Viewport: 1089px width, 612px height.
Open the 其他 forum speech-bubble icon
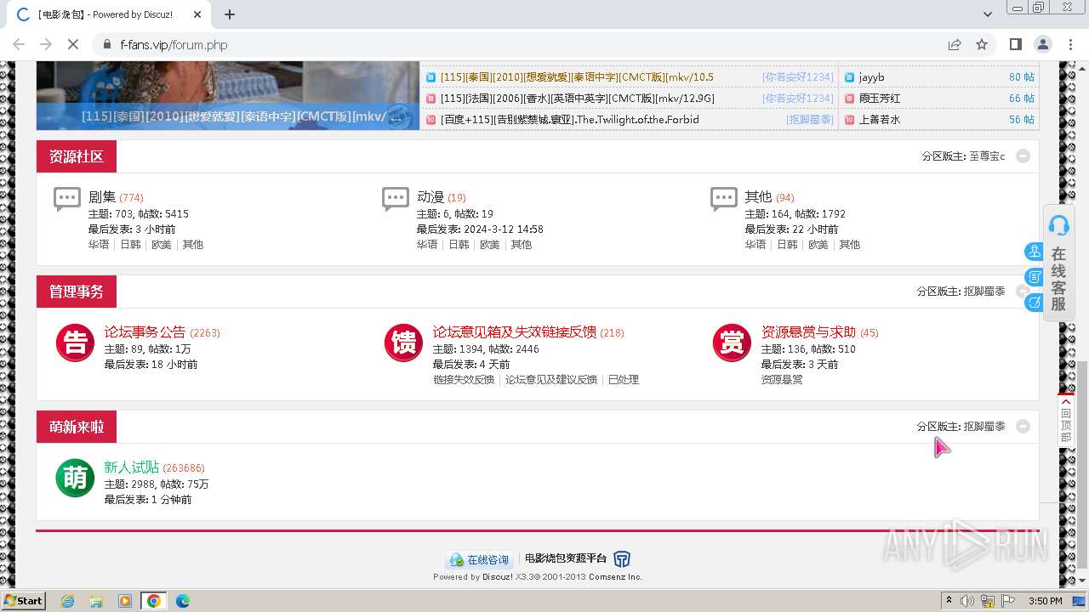[x=724, y=199]
